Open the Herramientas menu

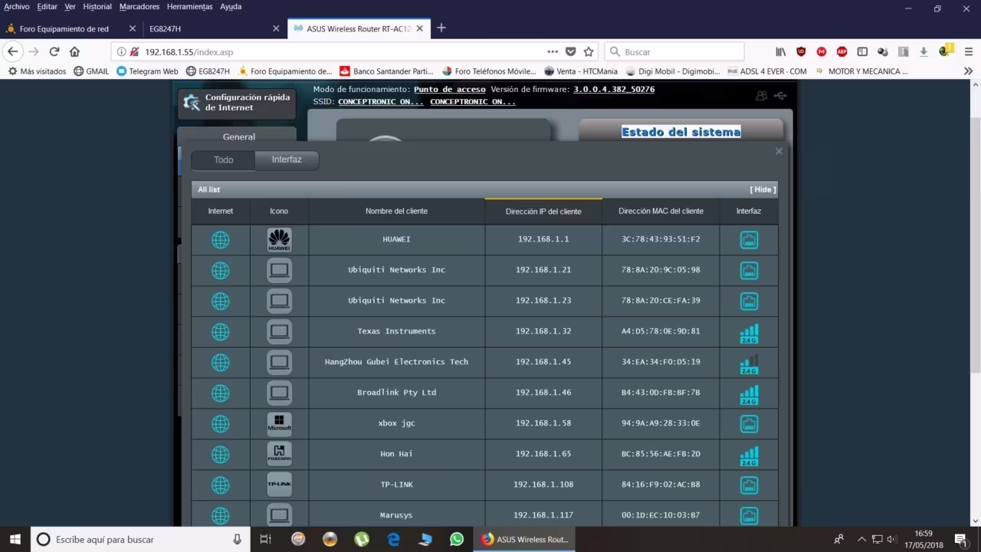click(x=189, y=7)
